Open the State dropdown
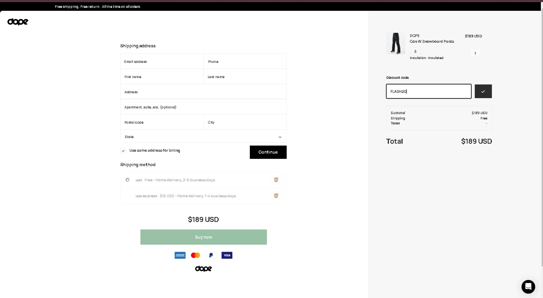543x298 pixels. 203,137
